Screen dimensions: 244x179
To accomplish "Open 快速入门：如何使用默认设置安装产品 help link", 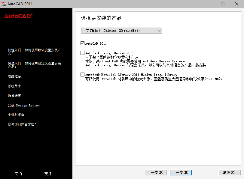I will [x=35, y=52].
